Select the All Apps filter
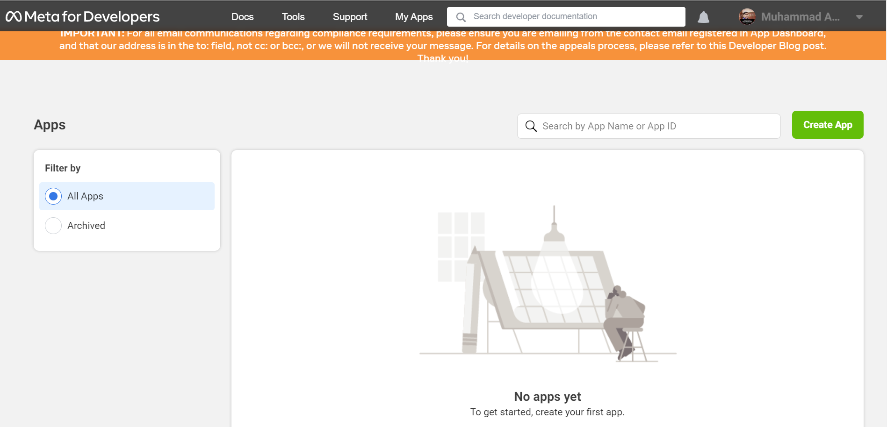887x427 pixels. [127, 196]
